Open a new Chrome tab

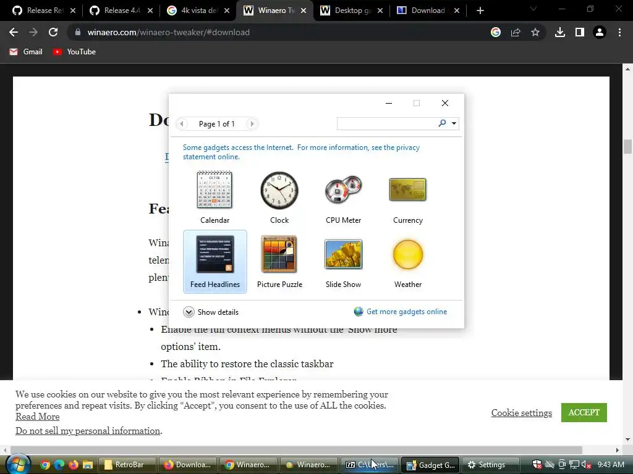480,10
